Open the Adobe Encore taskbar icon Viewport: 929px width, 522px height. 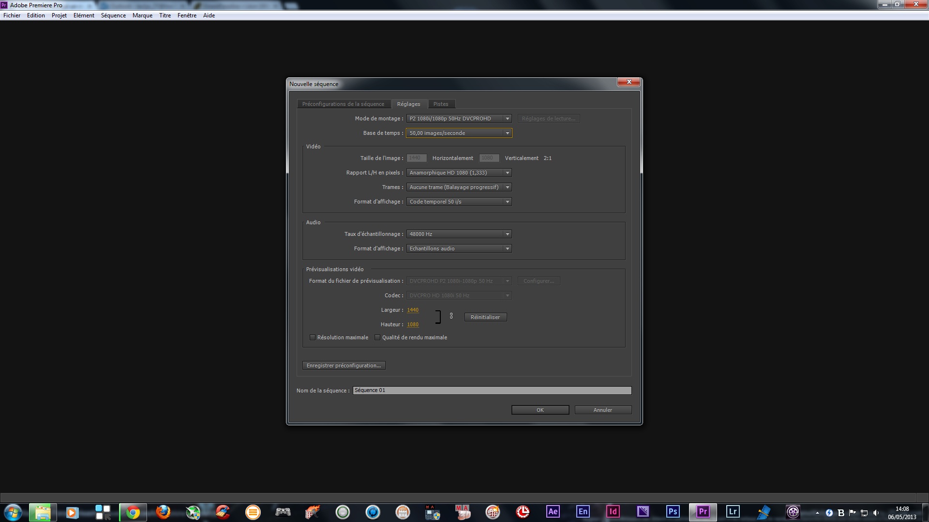pyautogui.click(x=583, y=511)
